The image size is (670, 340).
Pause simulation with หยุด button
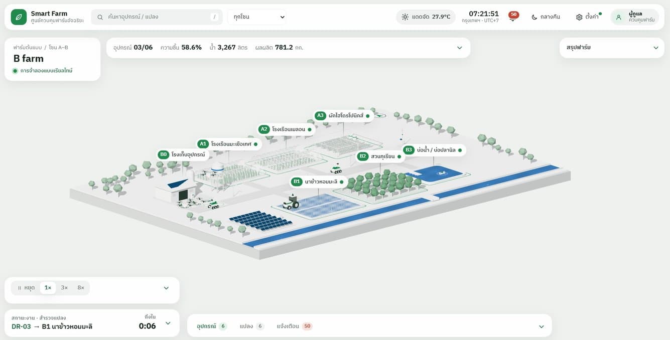(x=26, y=288)
